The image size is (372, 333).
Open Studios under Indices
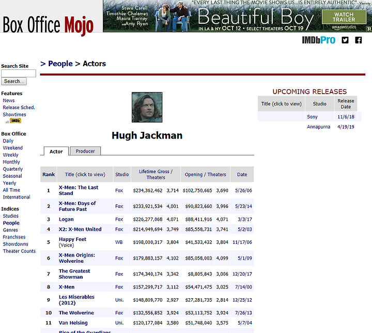tap(11, 216)
